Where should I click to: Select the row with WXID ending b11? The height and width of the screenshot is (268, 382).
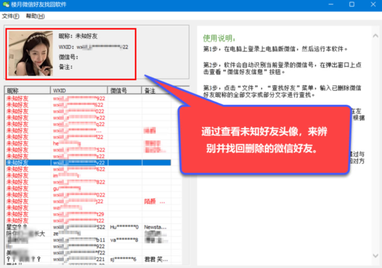click(x=88, y=240)
